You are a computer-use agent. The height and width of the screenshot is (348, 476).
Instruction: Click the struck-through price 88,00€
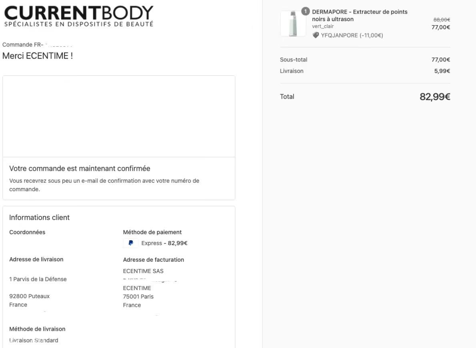pos(442,20)
